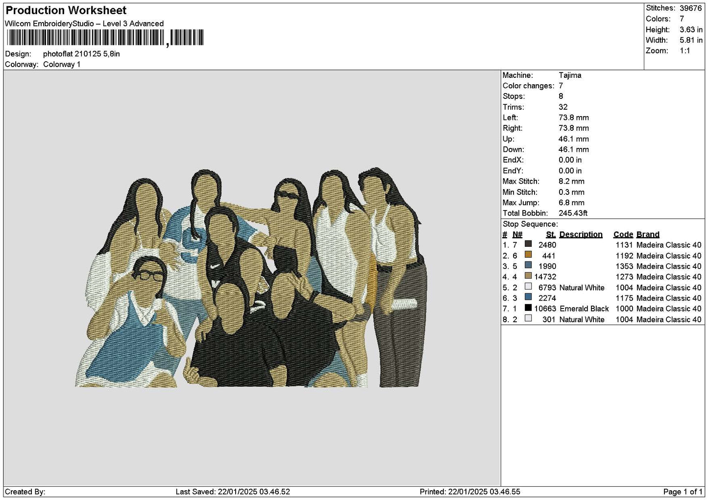This screenshot has height=500, width=708.
Task: Click the 'Colorway 1' value
Action: (x=62, y=65)
